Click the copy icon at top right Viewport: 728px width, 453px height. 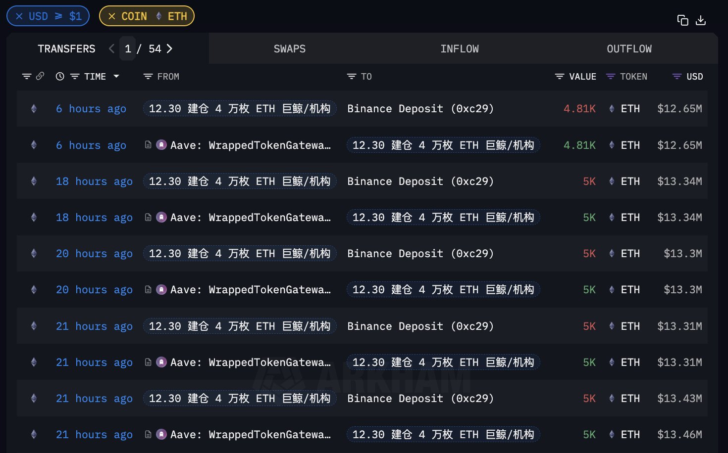[682, 20]
